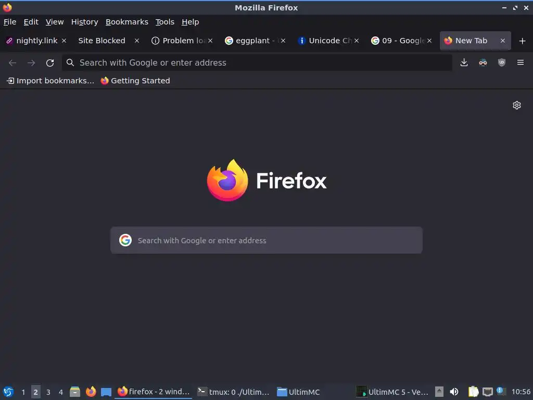The image size is (533, 400).
Task: Open the Tools menu
Action: point(165,22)
